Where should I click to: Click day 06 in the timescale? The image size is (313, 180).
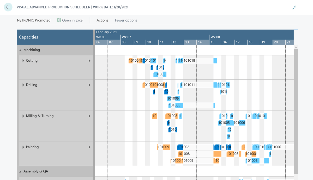(x=101, y=42)
